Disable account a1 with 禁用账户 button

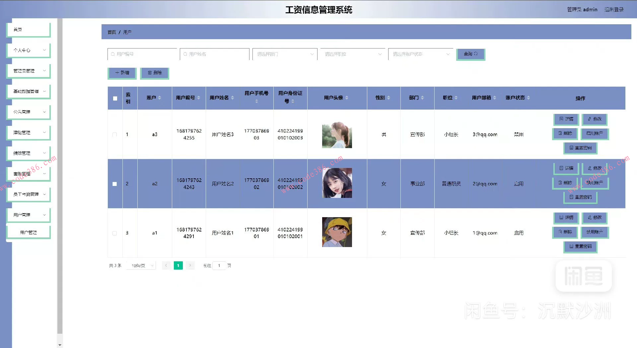(x=595, y=232)
